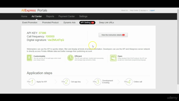
Task: Click the Application steps heading
Action: pyautogui.click(x=39, y=73)
